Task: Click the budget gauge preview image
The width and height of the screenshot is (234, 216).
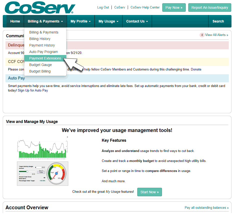Action: pos(42,173)
